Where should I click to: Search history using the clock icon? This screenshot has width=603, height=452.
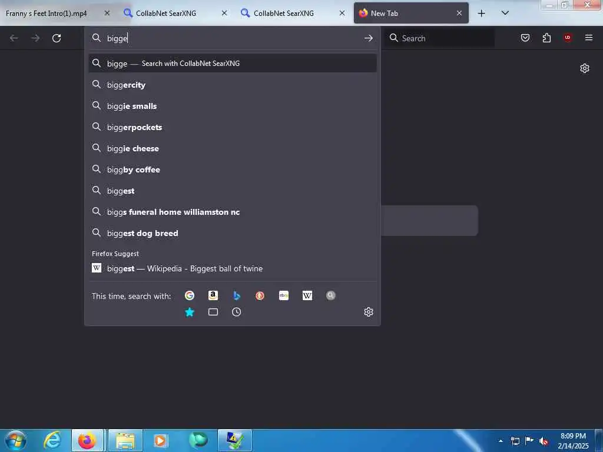point(237,312)
